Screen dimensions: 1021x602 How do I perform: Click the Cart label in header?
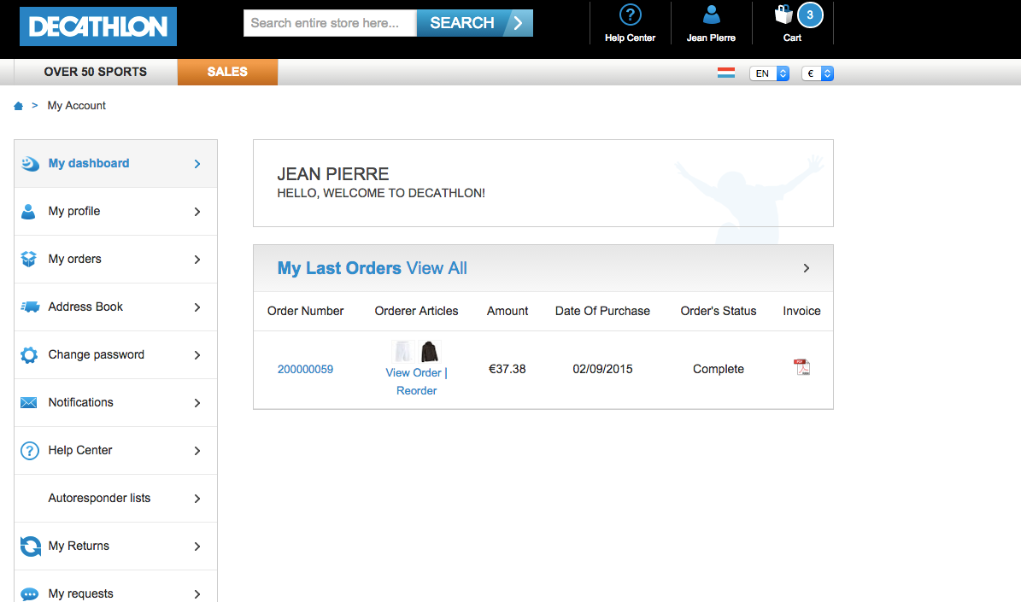pos(792,38)
